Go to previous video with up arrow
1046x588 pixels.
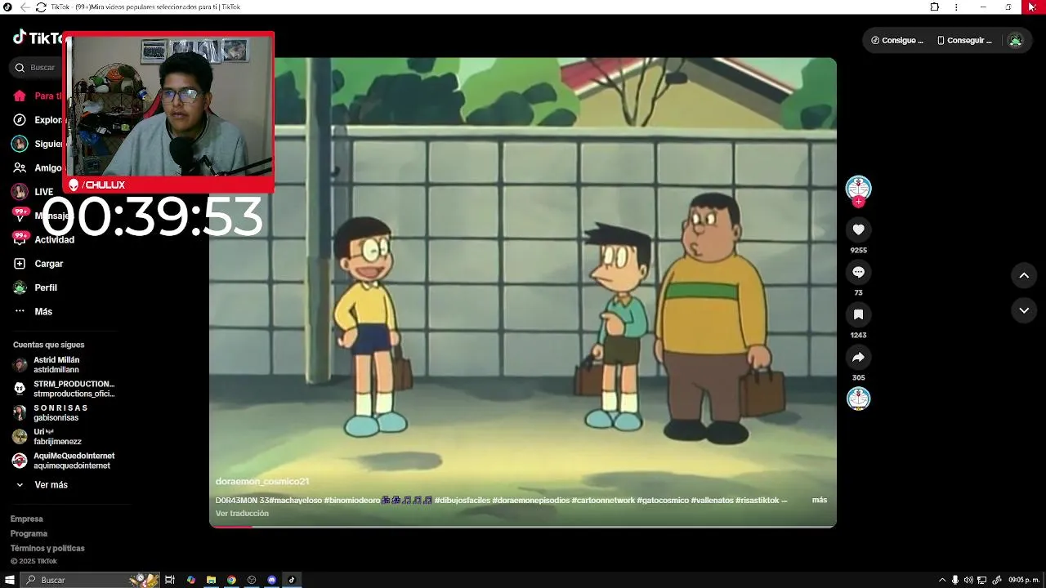tap(1024, 276)
